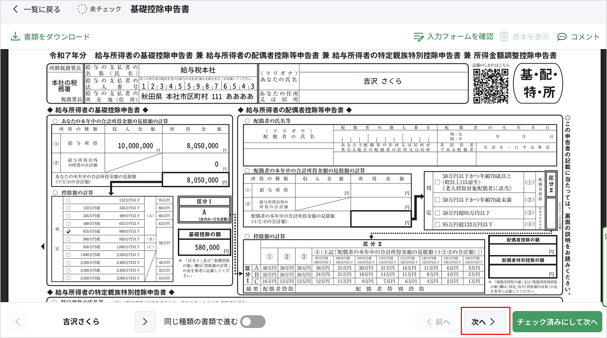Image resolution: width=607 pixels, height=338 pixels.
Task: Click the 次へ button
Action: point(483,322)
